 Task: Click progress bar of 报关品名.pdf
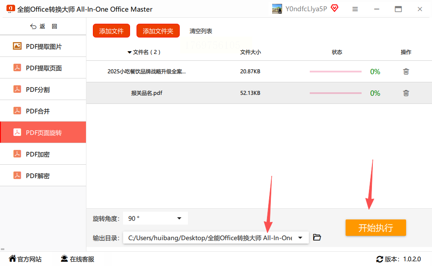point(335,93)
